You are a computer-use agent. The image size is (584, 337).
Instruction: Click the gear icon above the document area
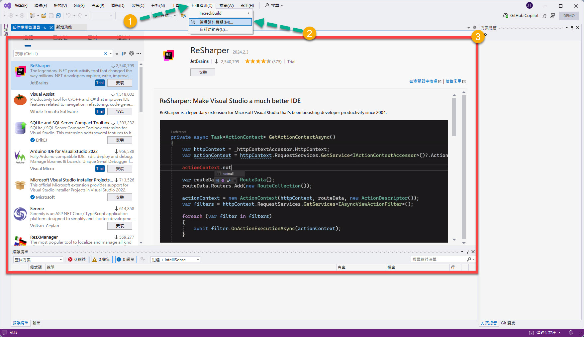click(474, 27)
